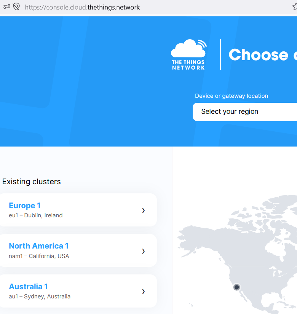Pick the Australia 1 cluster title
297x314 pixels.
click(x=28, y=287)
